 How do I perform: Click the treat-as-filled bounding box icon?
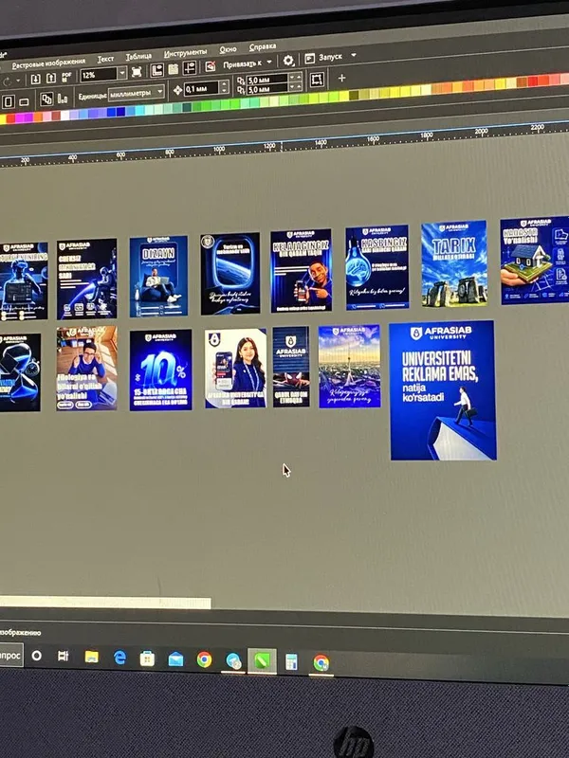[x=317, y=80]
